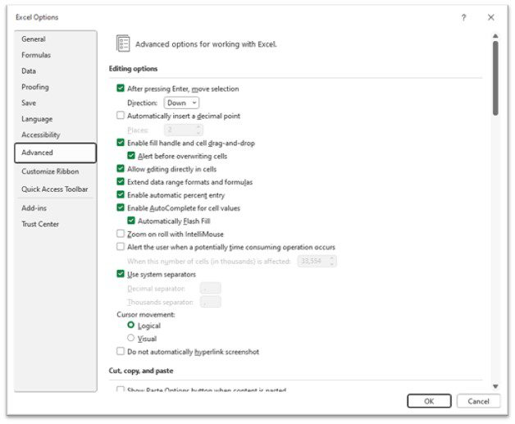
Task: Click the Advanced options header icon
Action: tap(123, 43)
